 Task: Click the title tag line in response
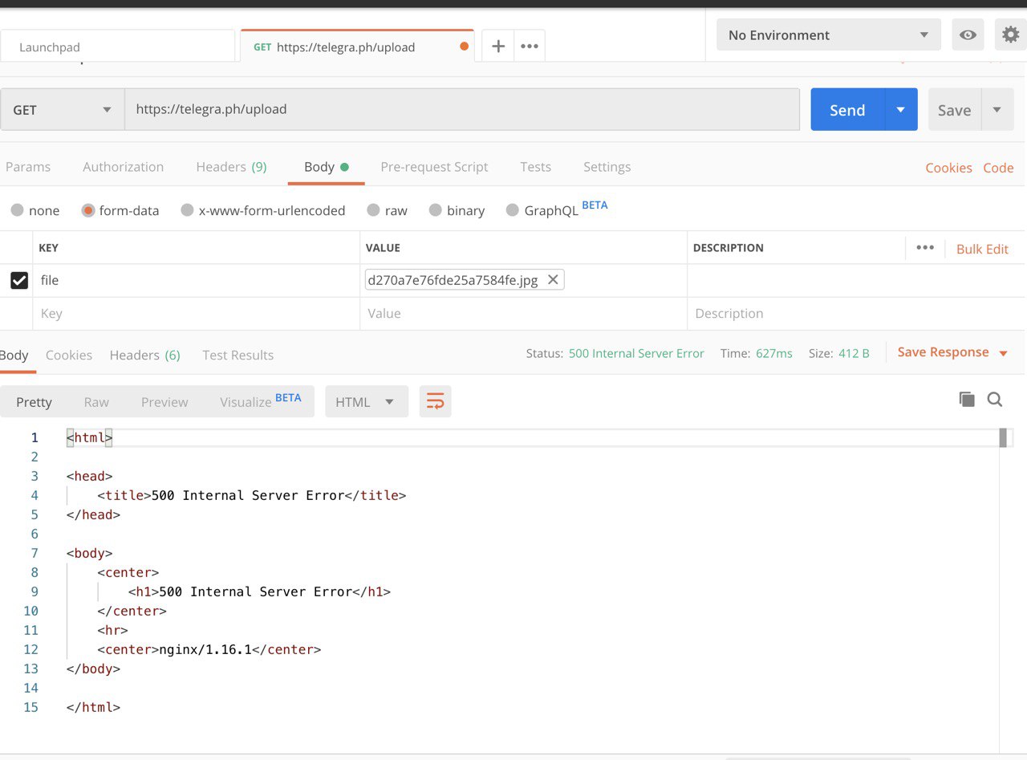point(251,495)
